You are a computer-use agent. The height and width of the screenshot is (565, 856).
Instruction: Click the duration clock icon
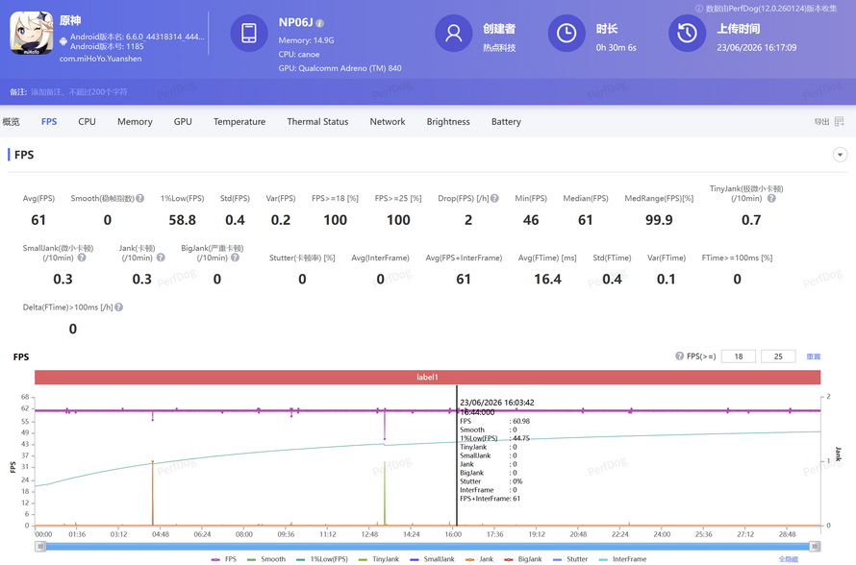click(566, 34)
